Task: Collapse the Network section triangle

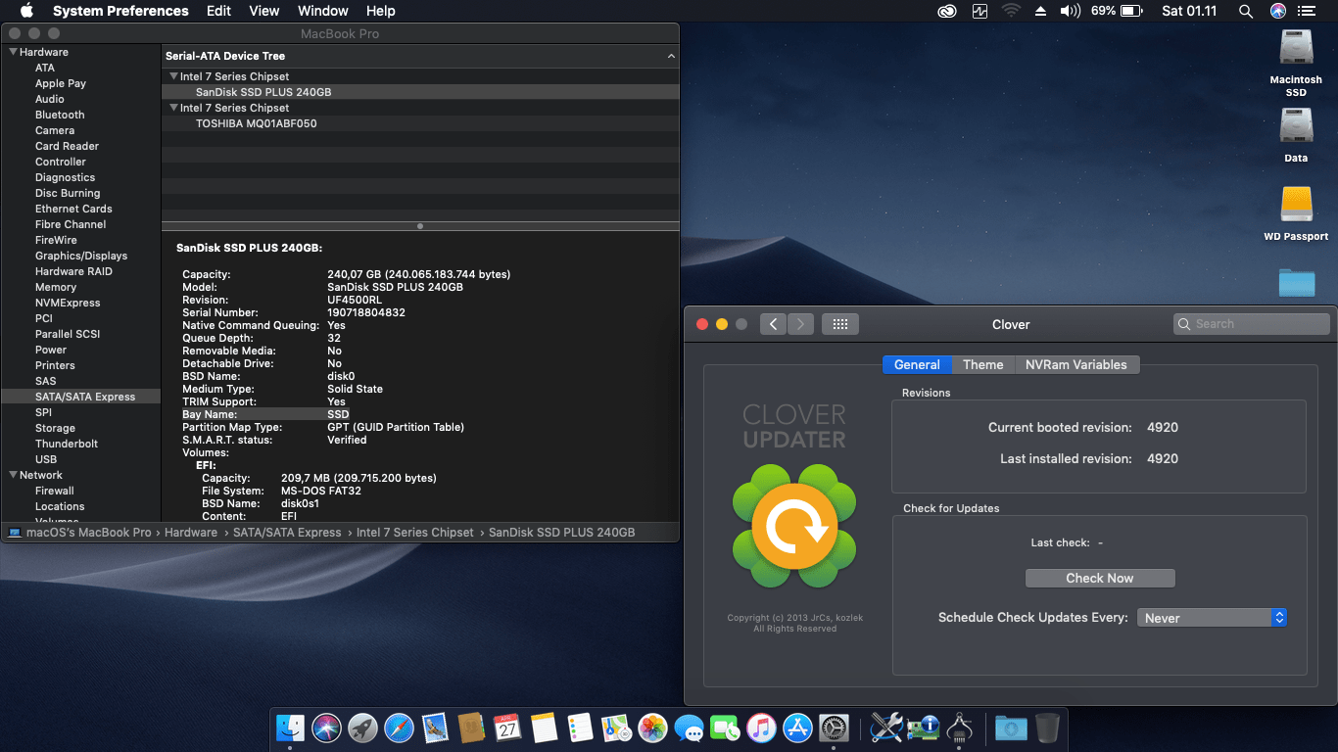Action: coord(13,475)
